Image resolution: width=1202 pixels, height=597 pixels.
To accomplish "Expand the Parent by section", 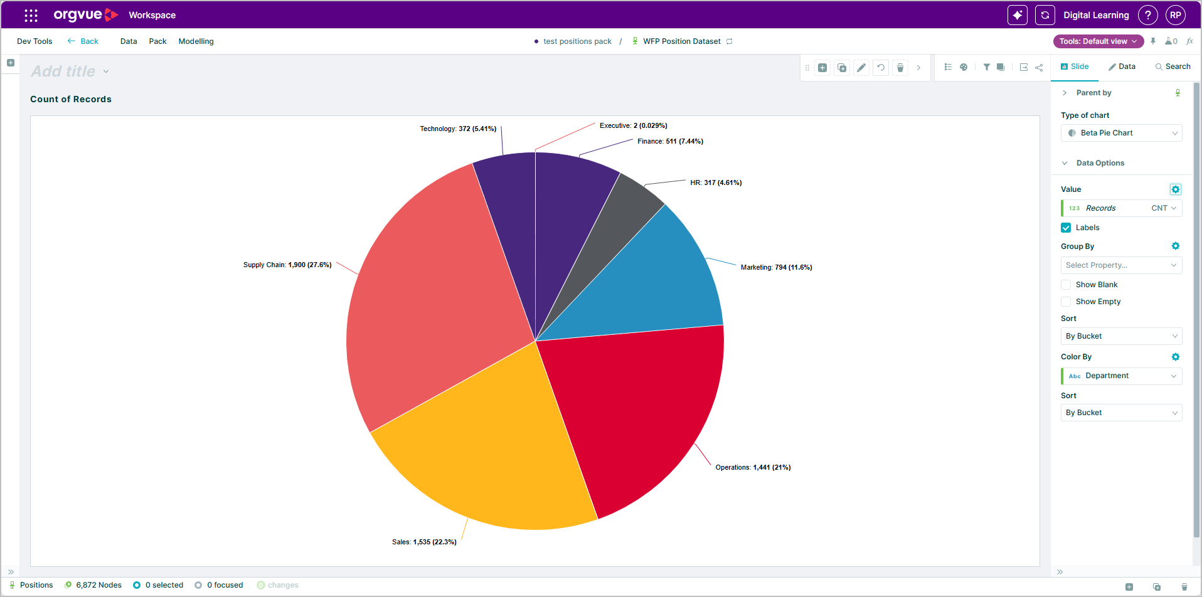I will coord(1065,93).
